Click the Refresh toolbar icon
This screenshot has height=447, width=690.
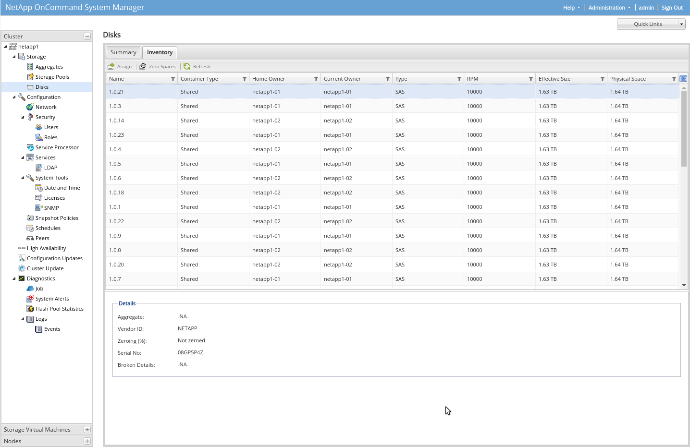(x=187, y=66)
